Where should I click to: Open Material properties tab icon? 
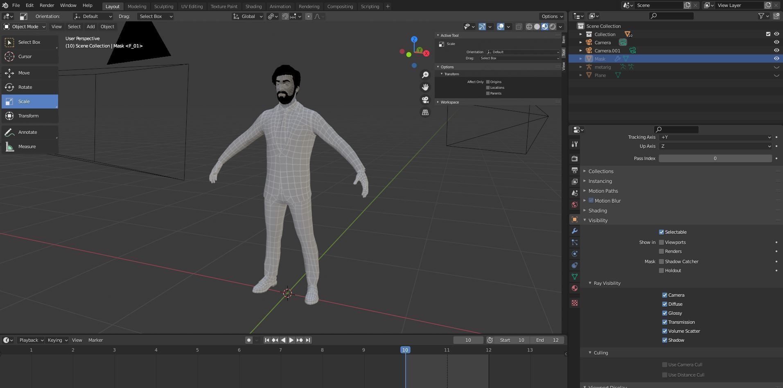coord(575,288)
